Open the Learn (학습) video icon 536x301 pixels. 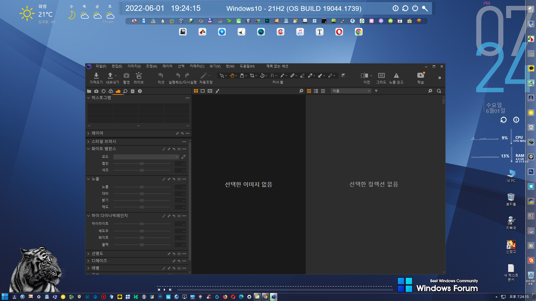coord(421,75)
